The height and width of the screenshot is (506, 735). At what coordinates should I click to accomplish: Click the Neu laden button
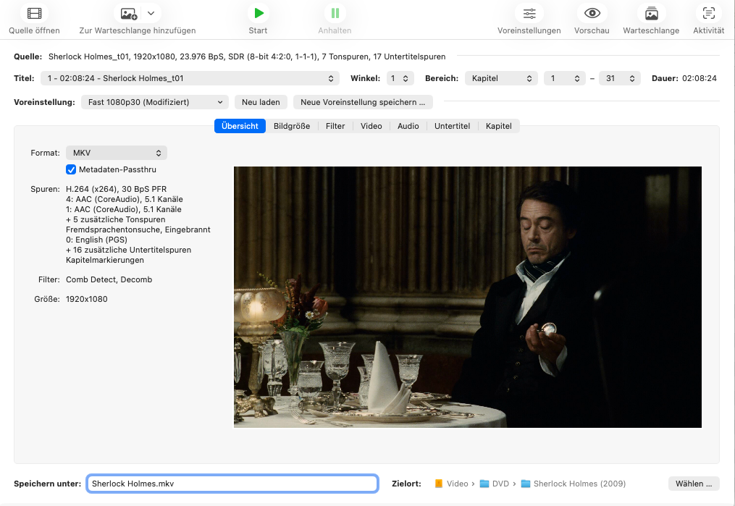tap(261, 102)
